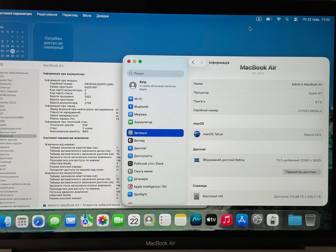
Task: Select Bluetooth in Settings sidebar
Action: point(155,107)
